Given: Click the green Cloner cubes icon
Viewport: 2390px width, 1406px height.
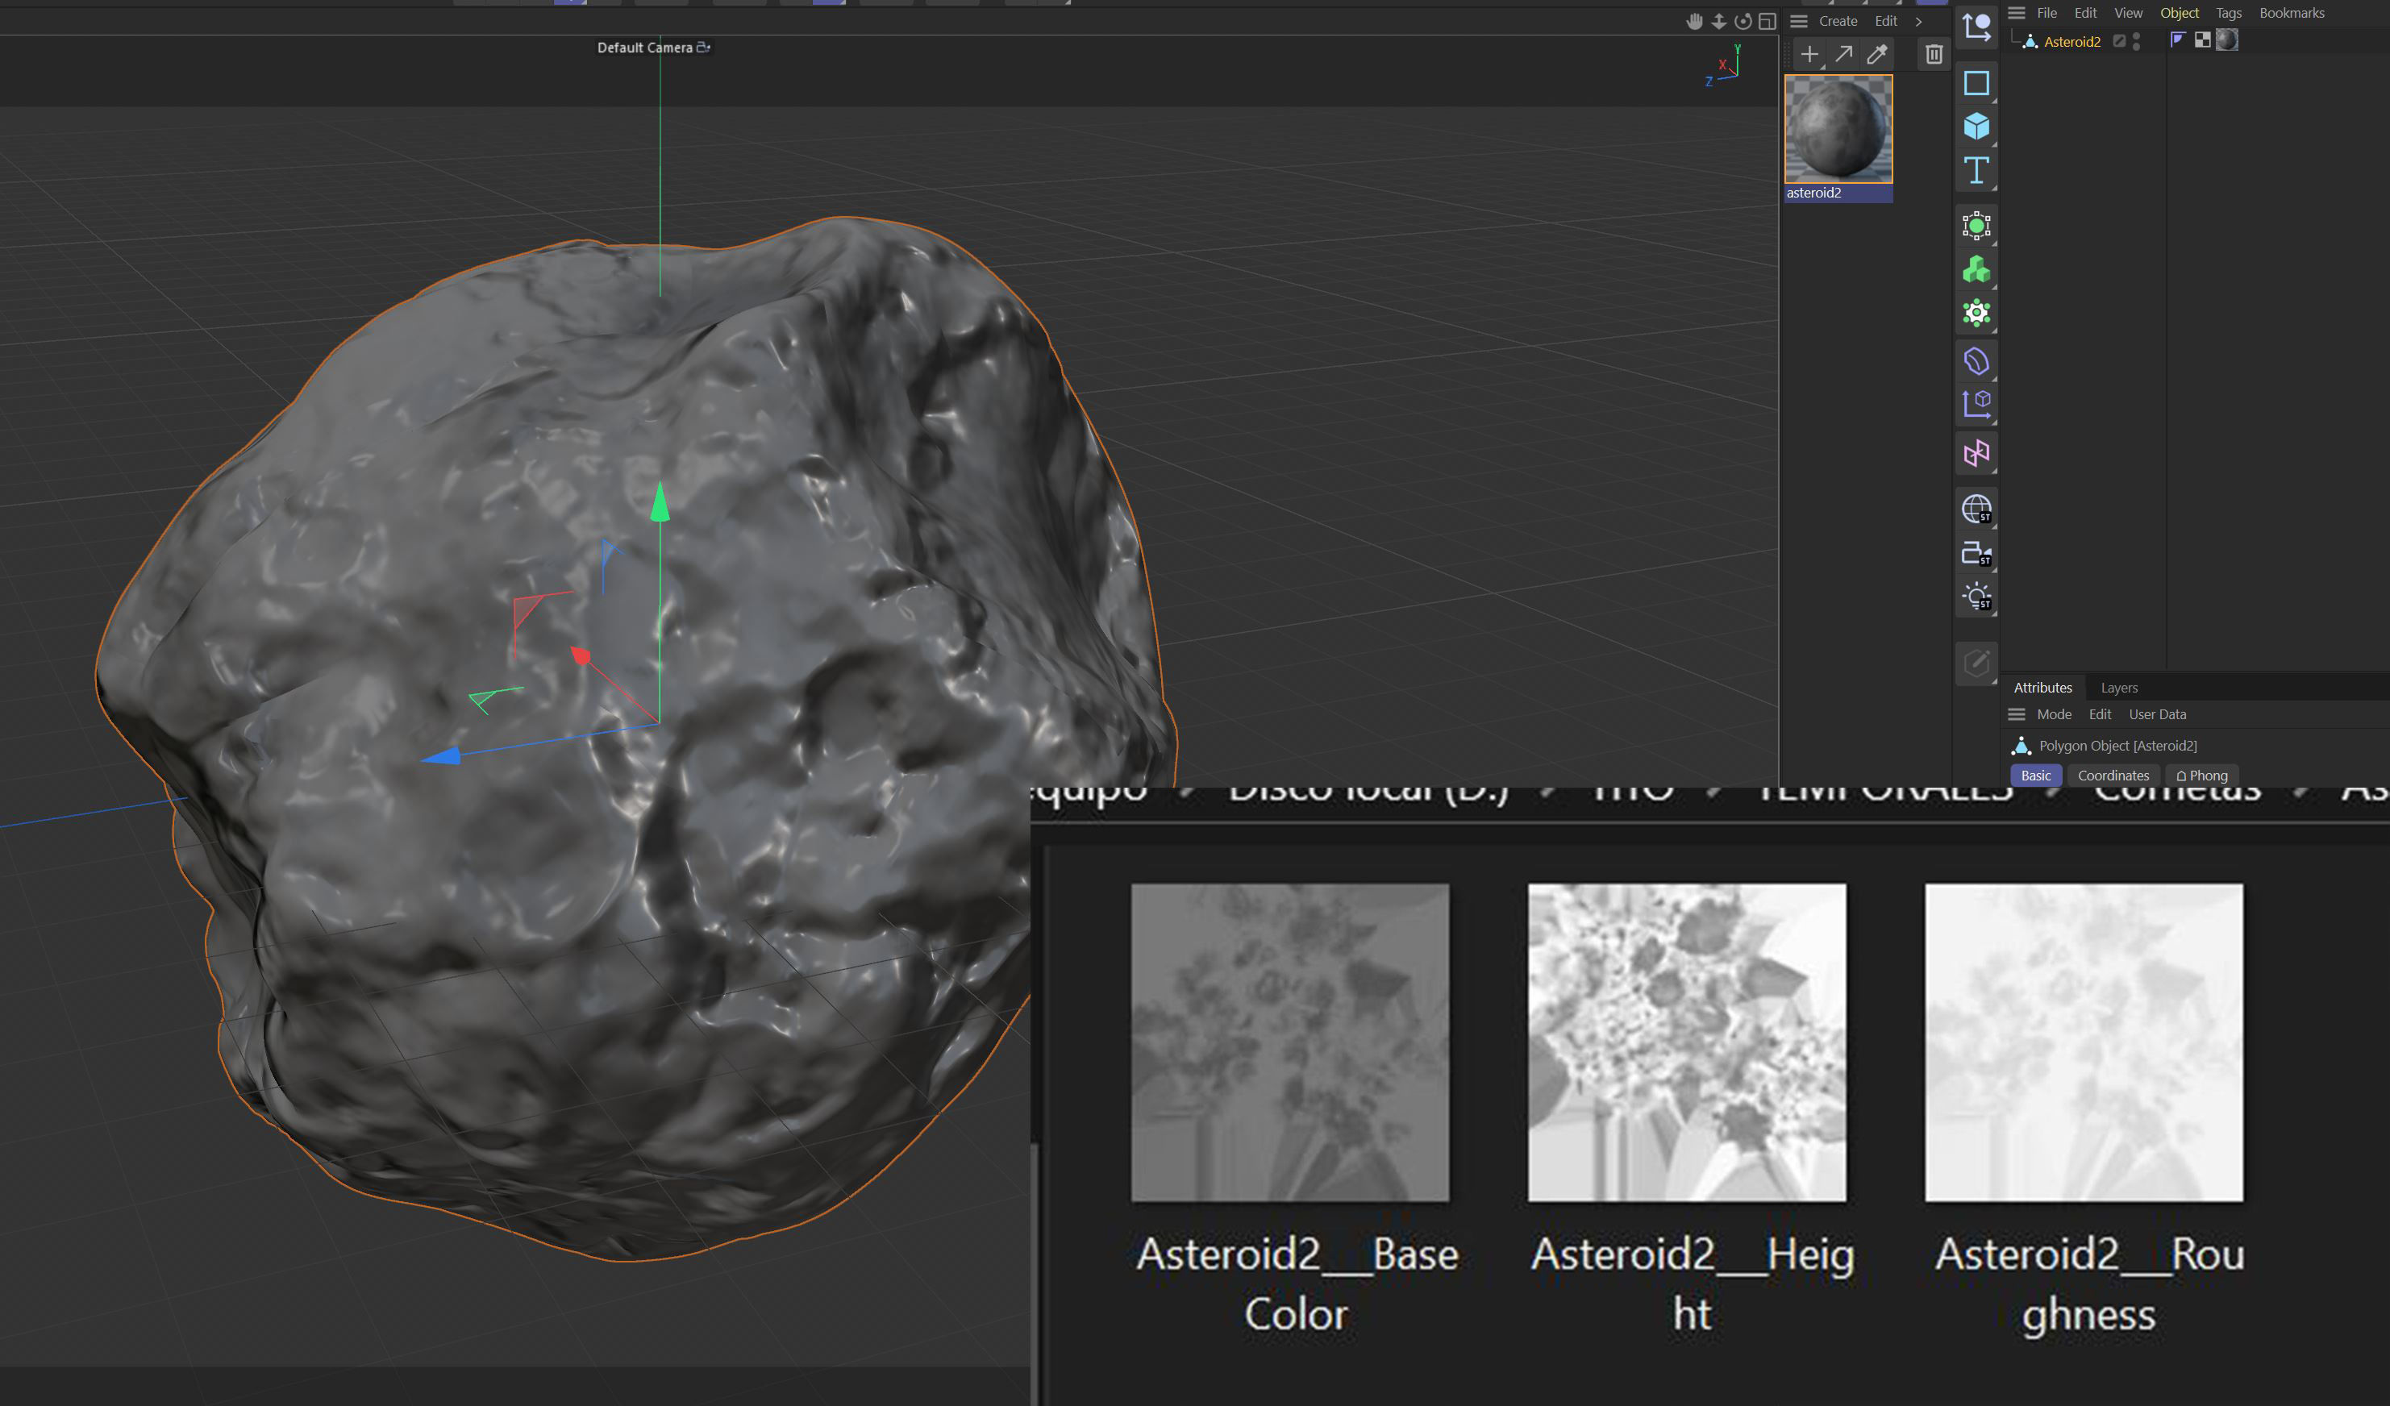Looking at the screenshot, I should coord(1976,270).
